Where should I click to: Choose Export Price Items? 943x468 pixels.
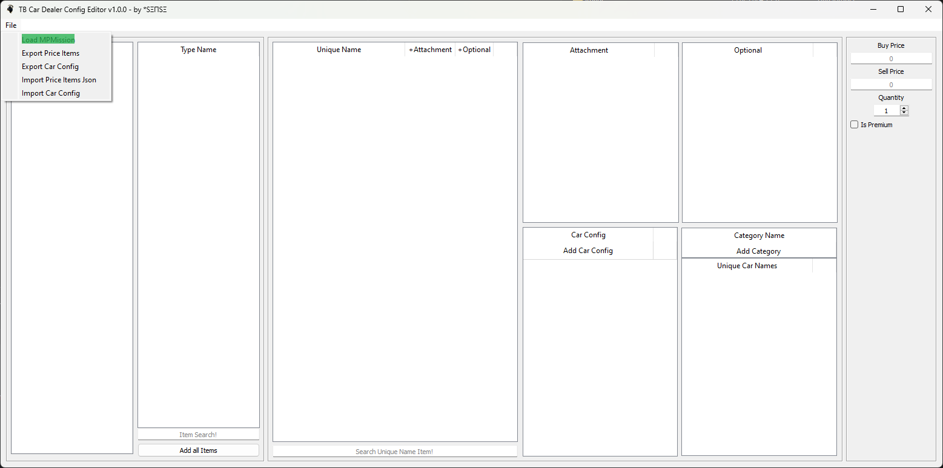(50, 53)
